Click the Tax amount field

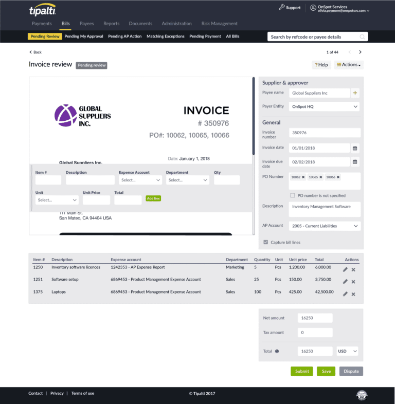click(x=315, y=333)
